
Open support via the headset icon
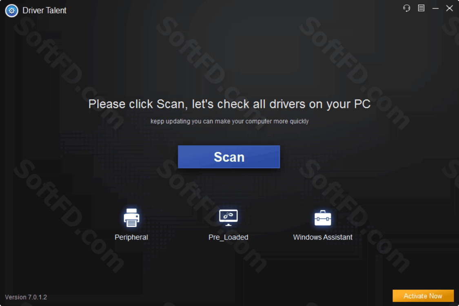click(x=407, y=8)
